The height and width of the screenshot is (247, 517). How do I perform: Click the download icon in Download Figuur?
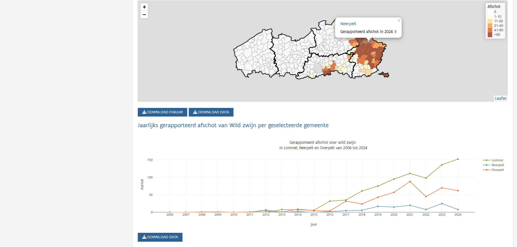144,112
